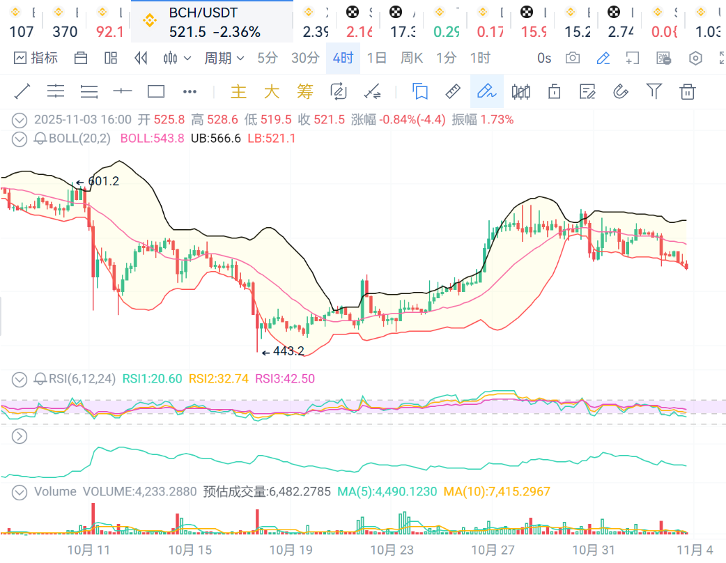Open the hexagon settings icon
This screenshot has width=726, height=563.
click(x=695, y=58)
